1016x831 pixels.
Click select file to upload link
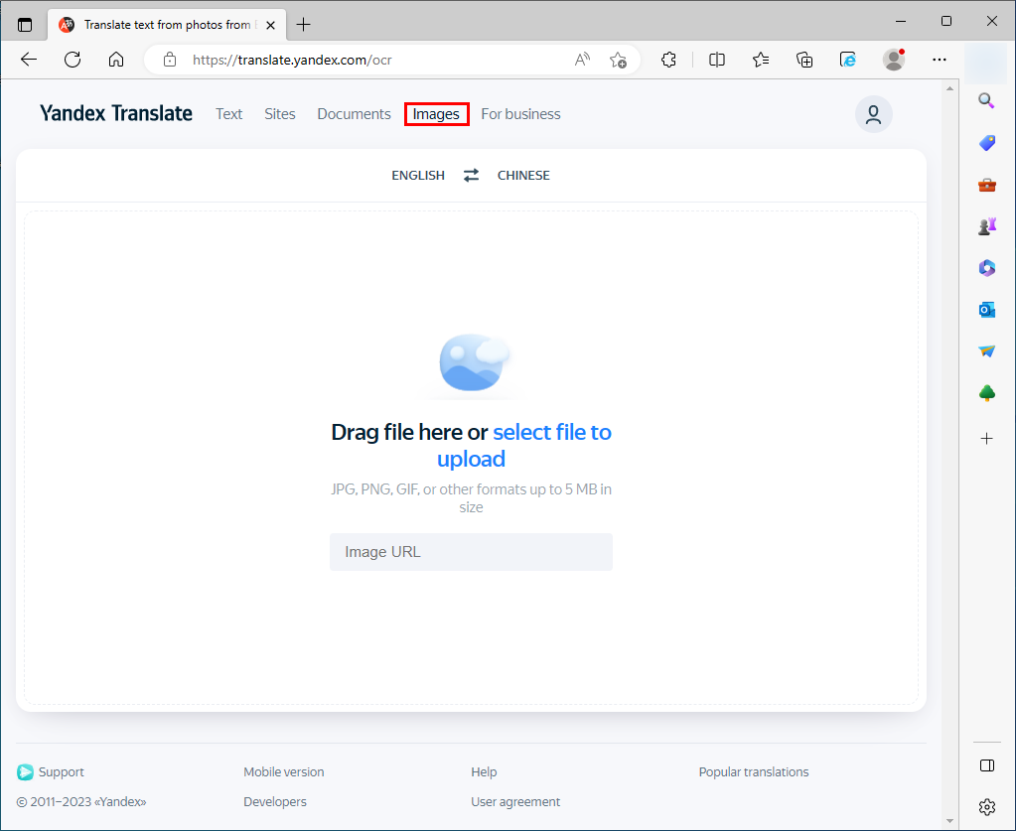tap(552, 432)
